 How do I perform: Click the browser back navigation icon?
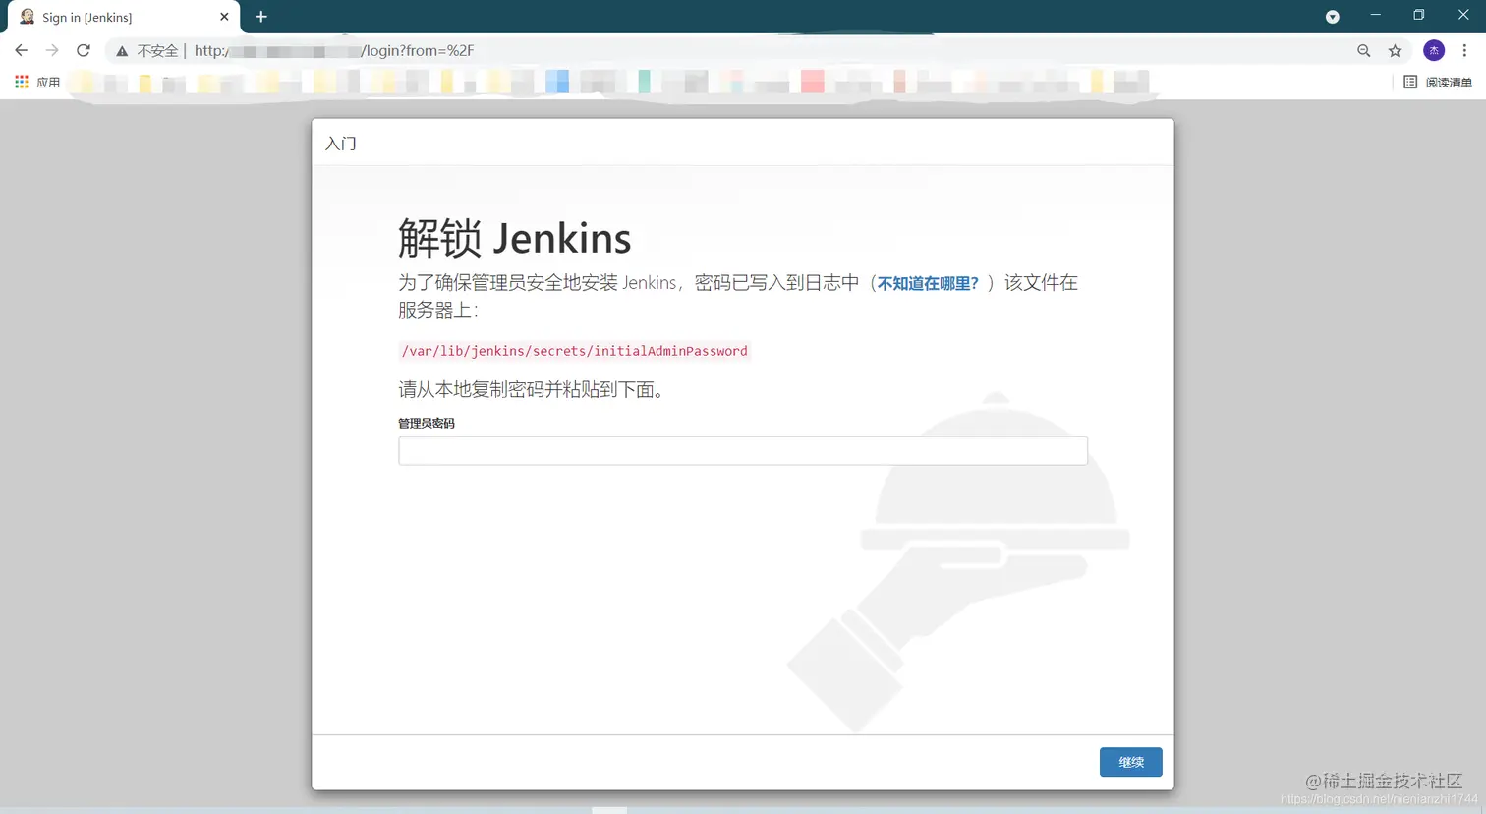tap(22, 50)
